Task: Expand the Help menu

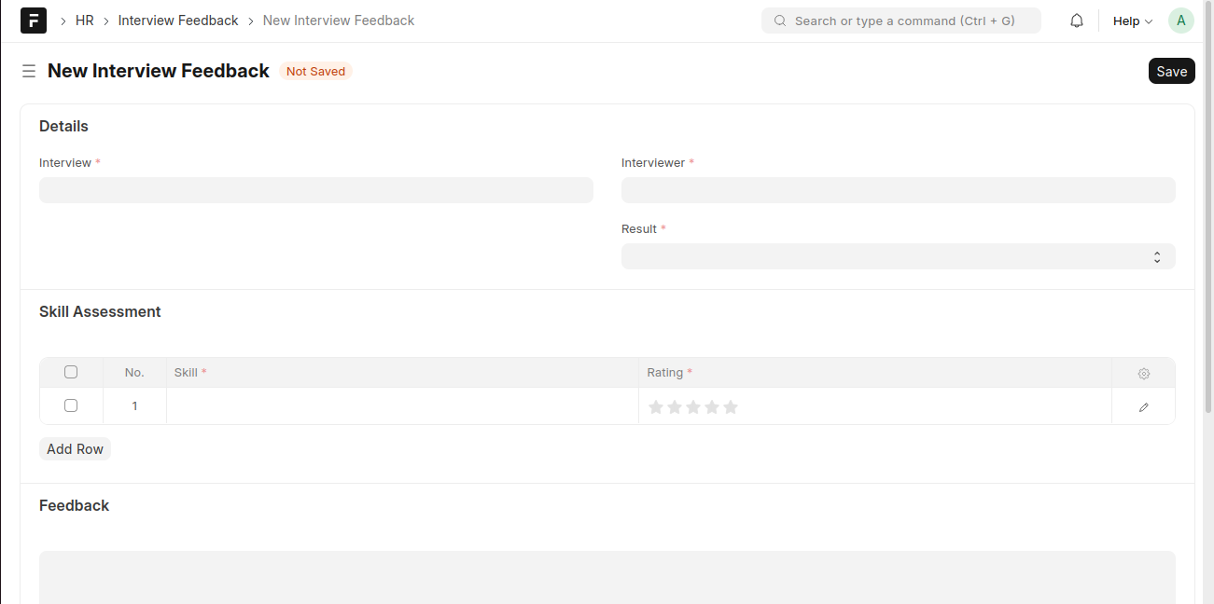Action: 1132,21
